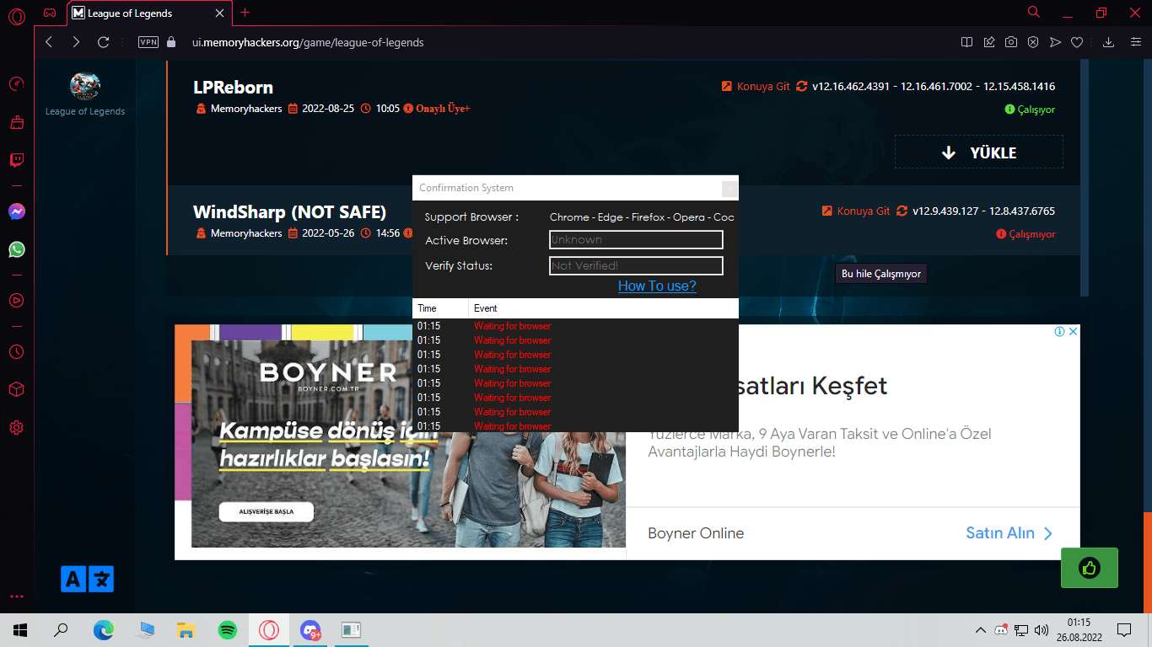1152x647 pixels.
Task: Open History clock icon in the sidebar
Action: coord(16,351)
